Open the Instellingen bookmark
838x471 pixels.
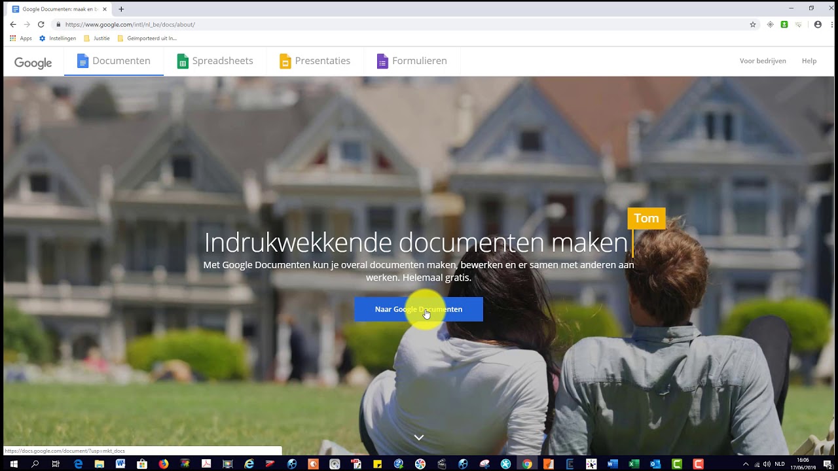click(58, 39)
